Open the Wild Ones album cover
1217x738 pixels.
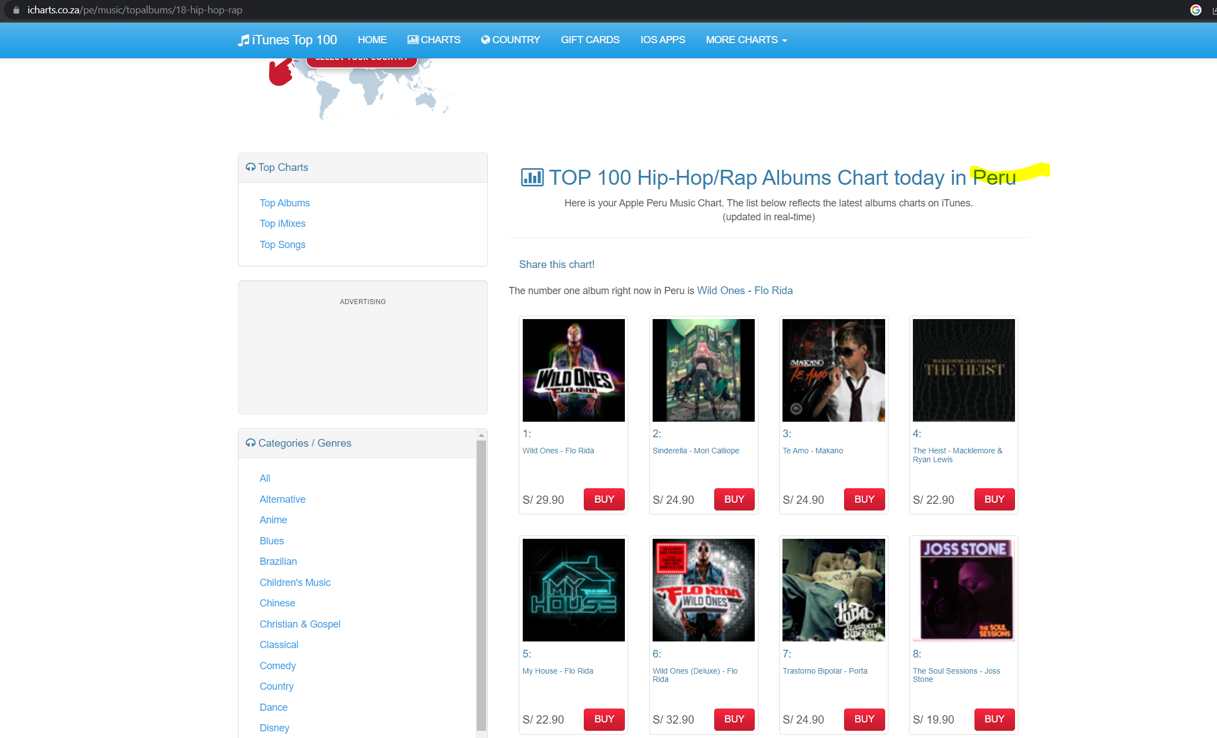point(573,370)
